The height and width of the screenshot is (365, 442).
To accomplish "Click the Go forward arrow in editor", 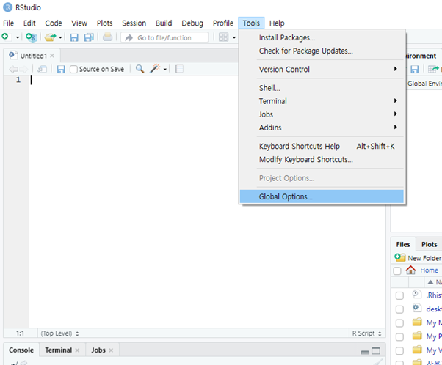I will [23, 69].
